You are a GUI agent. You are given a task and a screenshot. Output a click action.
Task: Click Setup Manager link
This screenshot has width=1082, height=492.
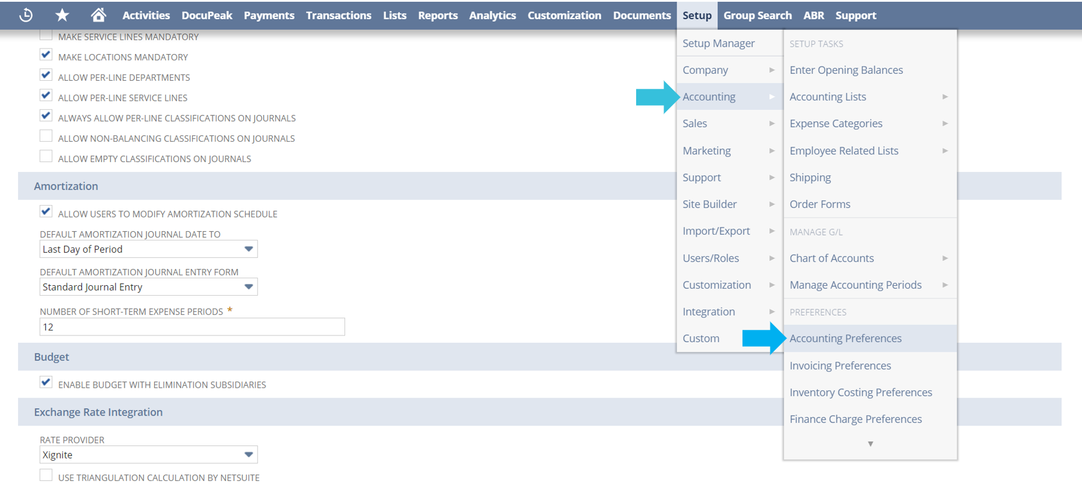[x=718, y=43]
